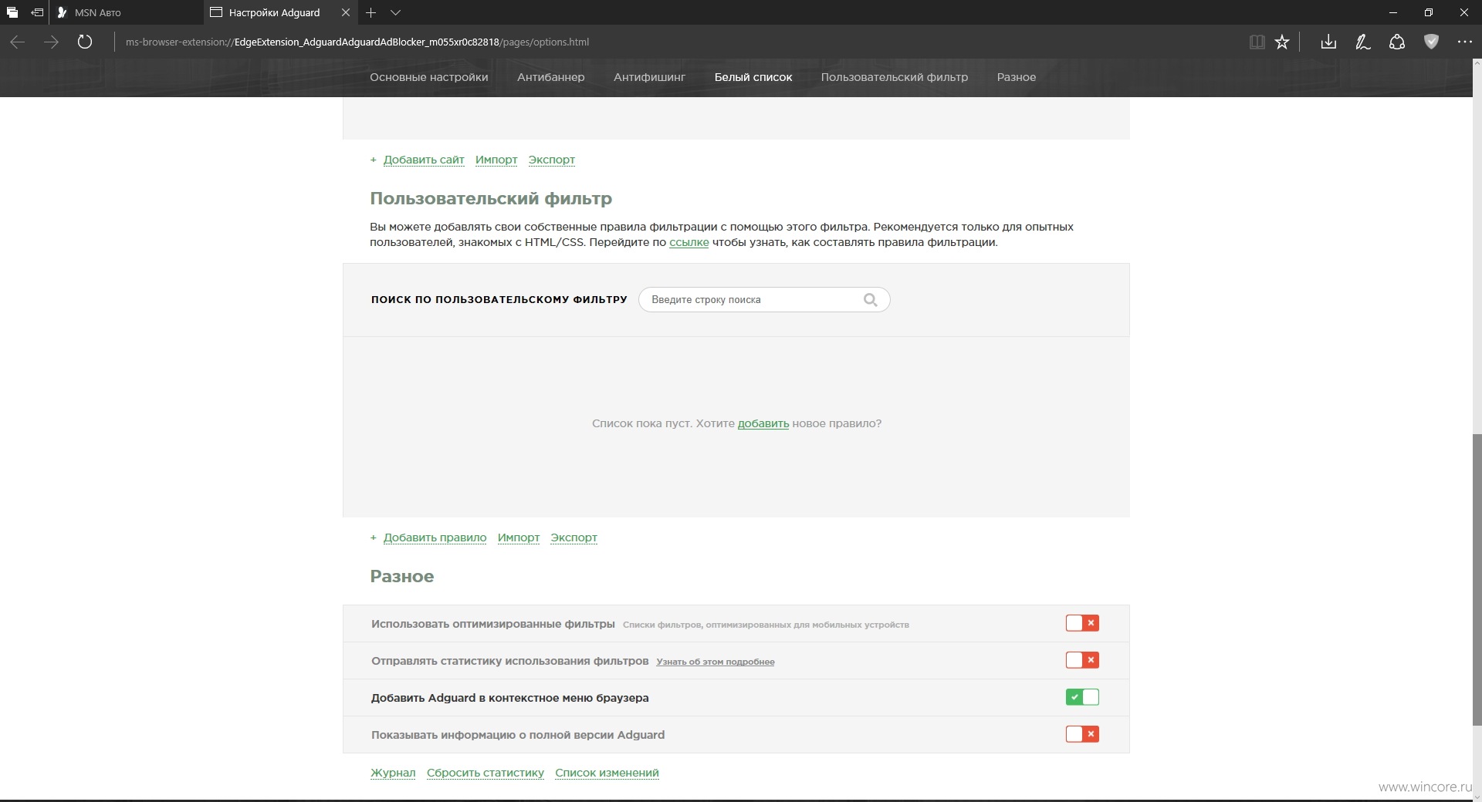Click user filter Импорт link

point(519,537)
